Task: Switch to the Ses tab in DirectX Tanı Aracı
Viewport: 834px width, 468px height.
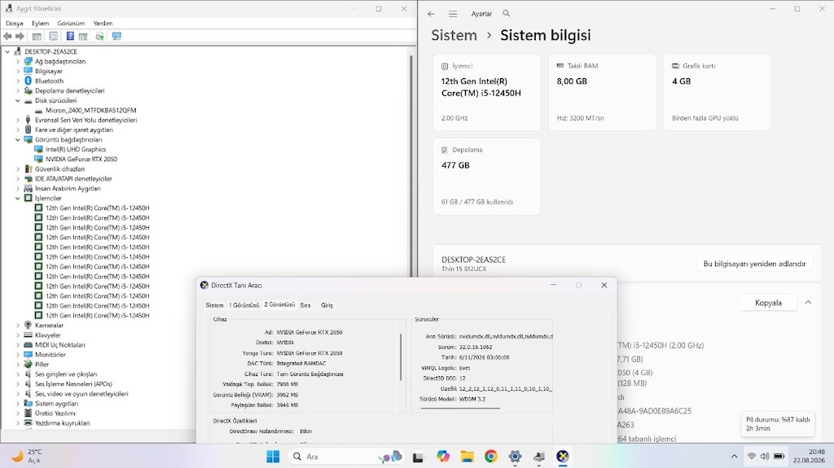Action: coord(305,305)
